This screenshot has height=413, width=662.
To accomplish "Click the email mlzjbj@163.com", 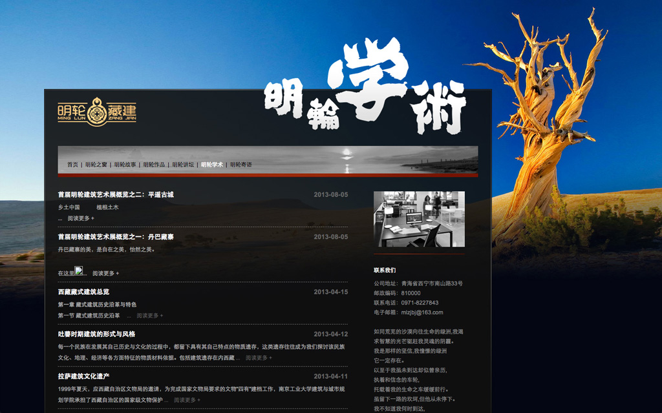I will 422,313.
